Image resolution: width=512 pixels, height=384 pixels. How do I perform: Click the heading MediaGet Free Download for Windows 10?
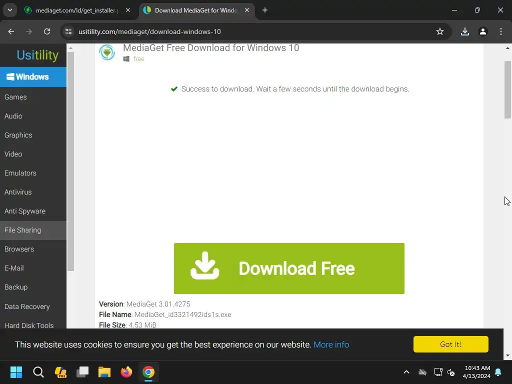click(211, 48)
